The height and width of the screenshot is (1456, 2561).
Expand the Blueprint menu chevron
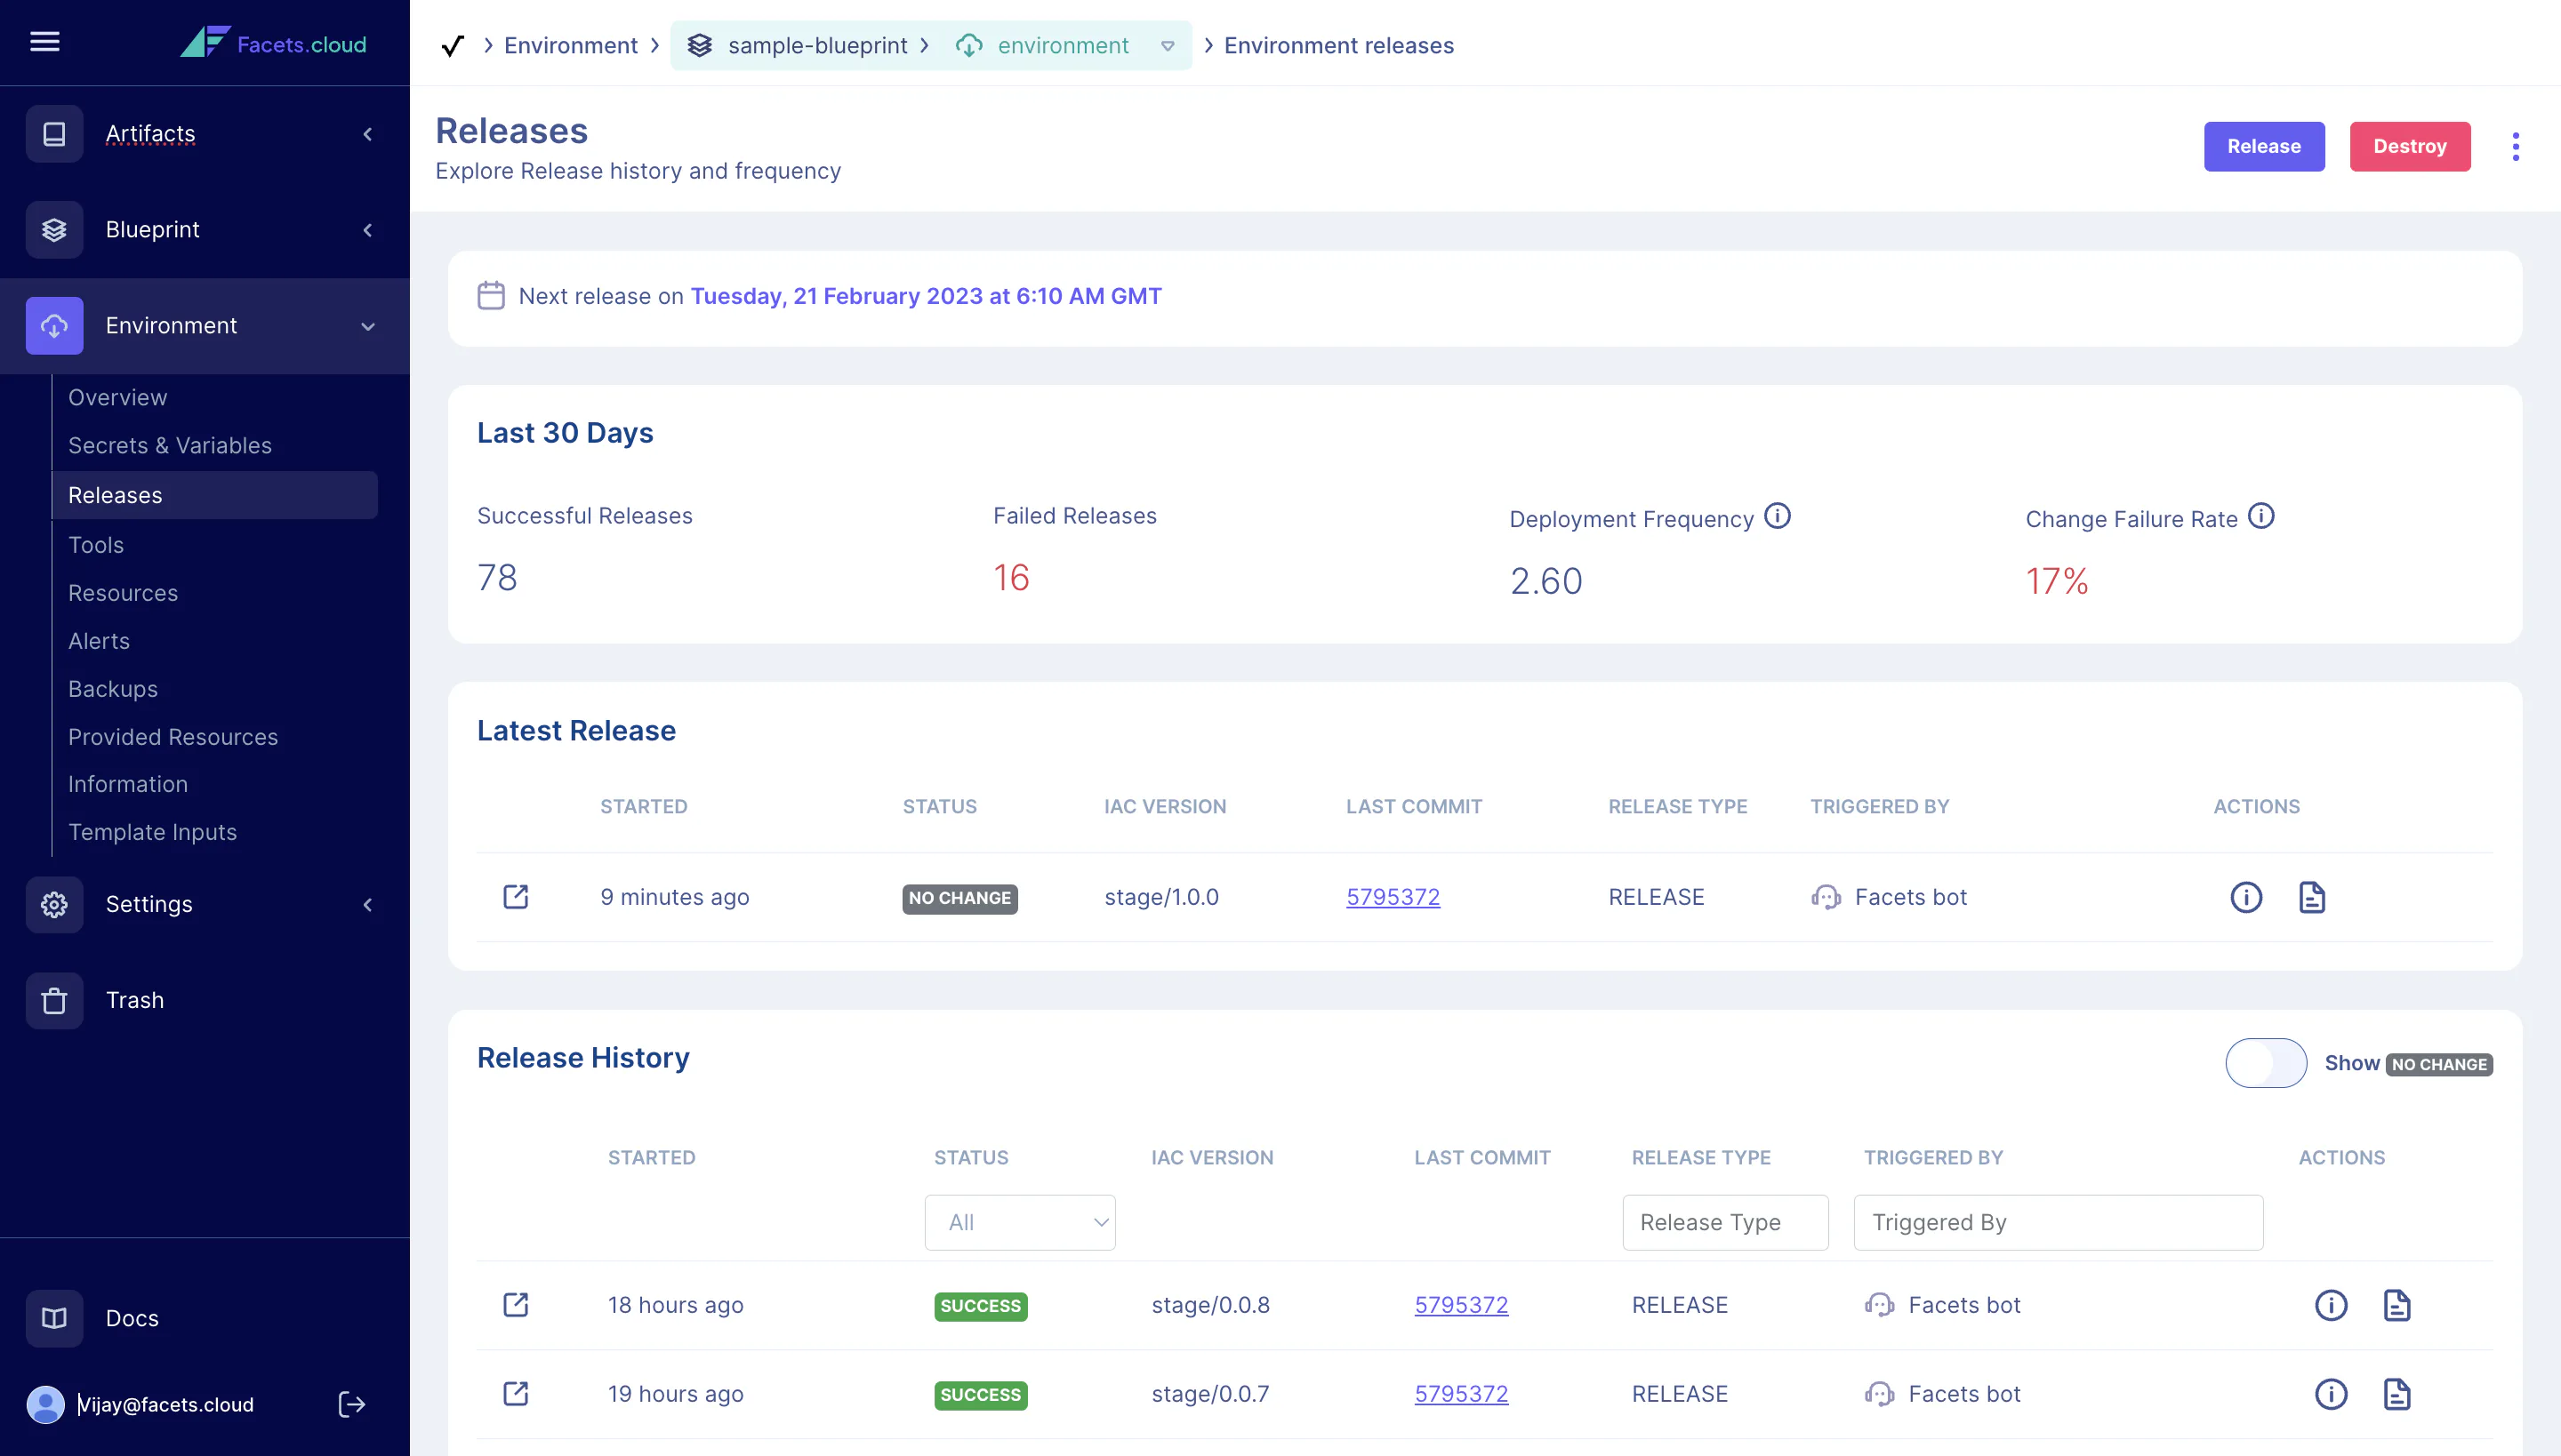pyautogui.click(x=367, y=230)
